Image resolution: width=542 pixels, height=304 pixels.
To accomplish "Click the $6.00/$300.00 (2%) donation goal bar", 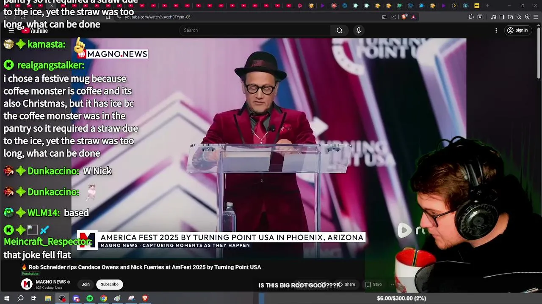I will tap(401, 298).
